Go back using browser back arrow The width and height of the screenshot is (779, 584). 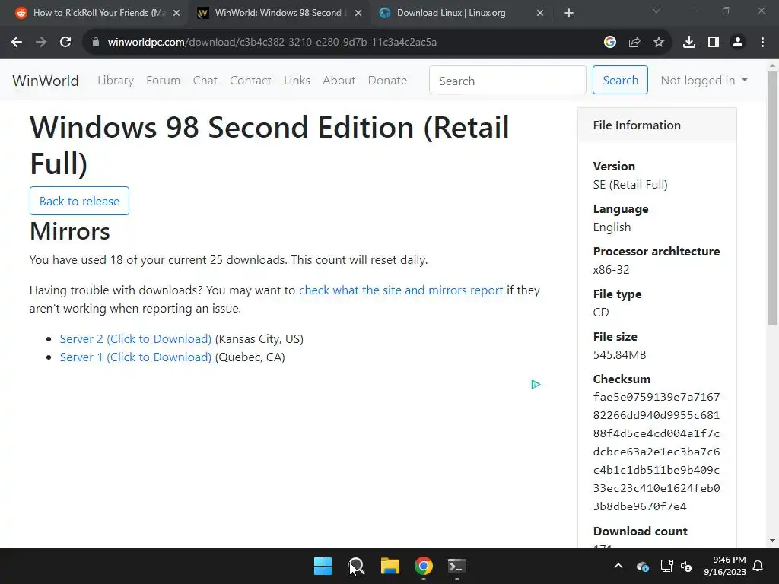click(17, 43)
